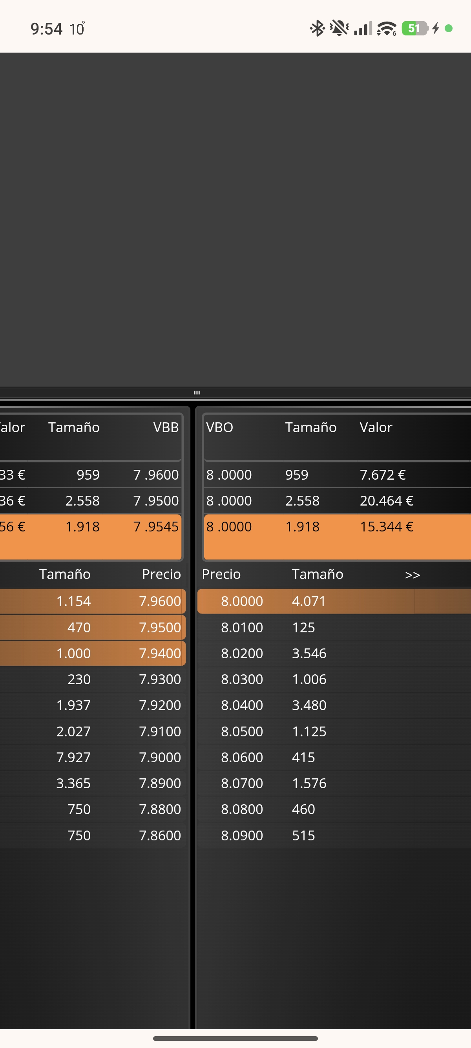Screen dimensions: 471x1048
Task: Click the panel divider grip handle
Action: click(x=197, y=393)
